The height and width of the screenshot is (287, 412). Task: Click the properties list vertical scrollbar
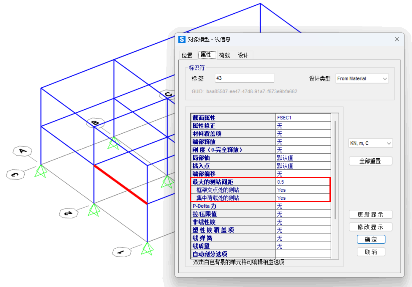[335, 169]
